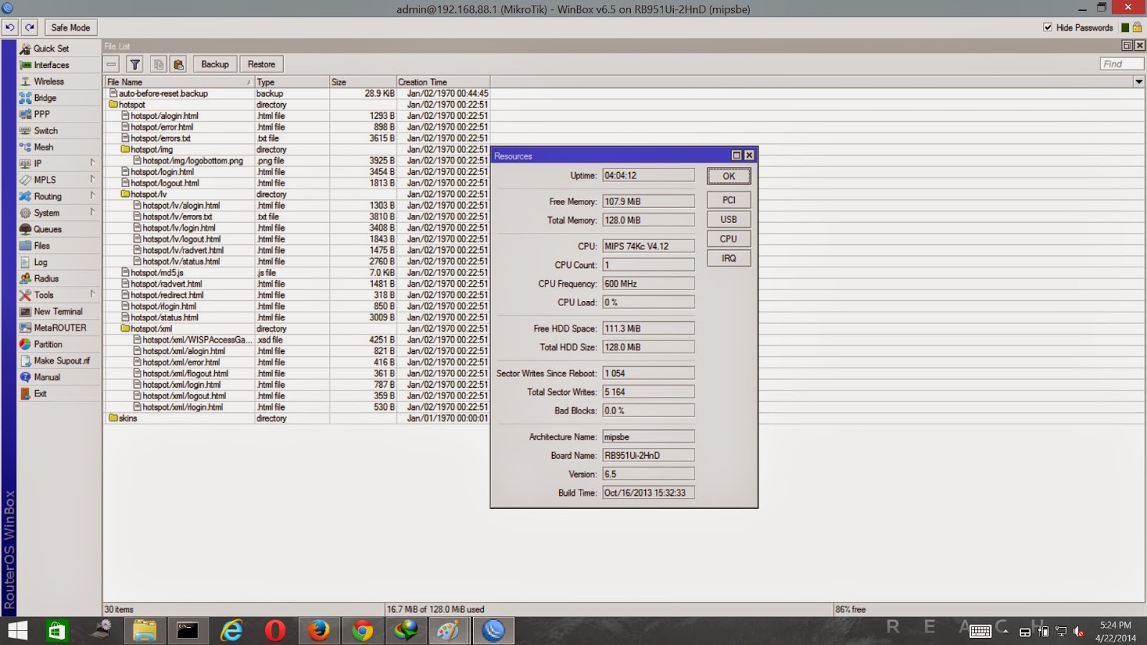This screenshot has width=1147, height=645.
Task: Open the Wireless sidebar entry
Action: click(x=59, y=81)
